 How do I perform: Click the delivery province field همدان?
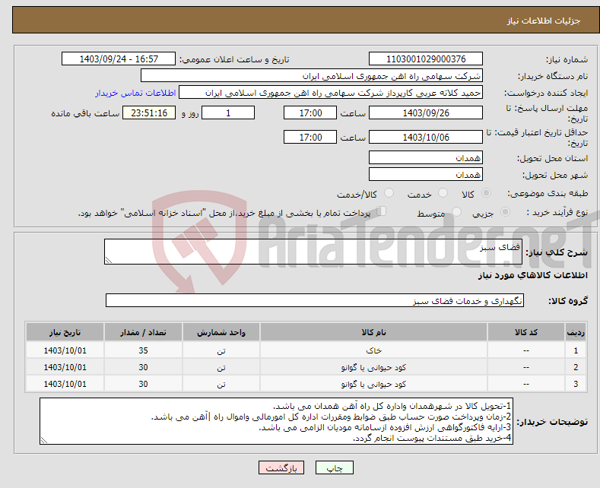(x=426, y=157)
